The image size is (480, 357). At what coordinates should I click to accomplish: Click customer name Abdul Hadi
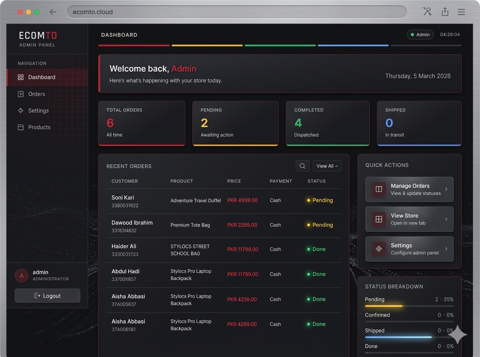point(126,271)
